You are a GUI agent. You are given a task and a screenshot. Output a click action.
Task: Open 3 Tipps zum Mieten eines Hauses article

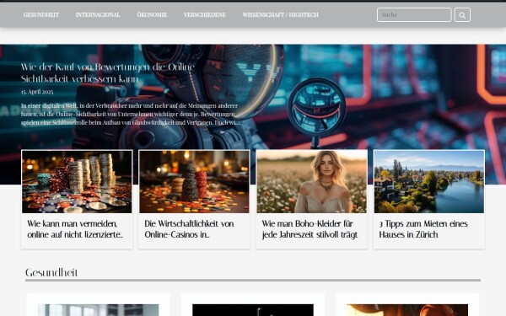[423, 229]
